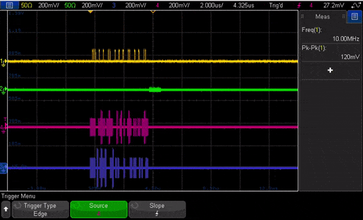Click the solid yellow trigger time marker

tap(91, 11)
